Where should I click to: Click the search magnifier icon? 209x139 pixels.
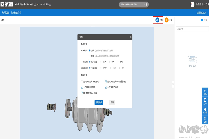pyautogui.click(x=146, y=4)
